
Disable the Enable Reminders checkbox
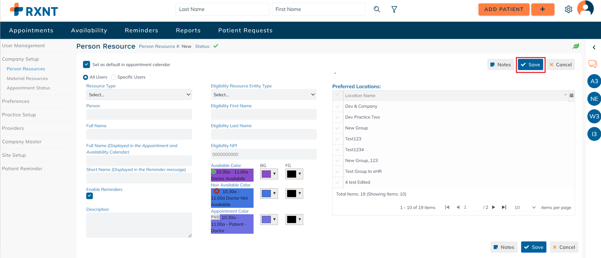click(89, 196)
